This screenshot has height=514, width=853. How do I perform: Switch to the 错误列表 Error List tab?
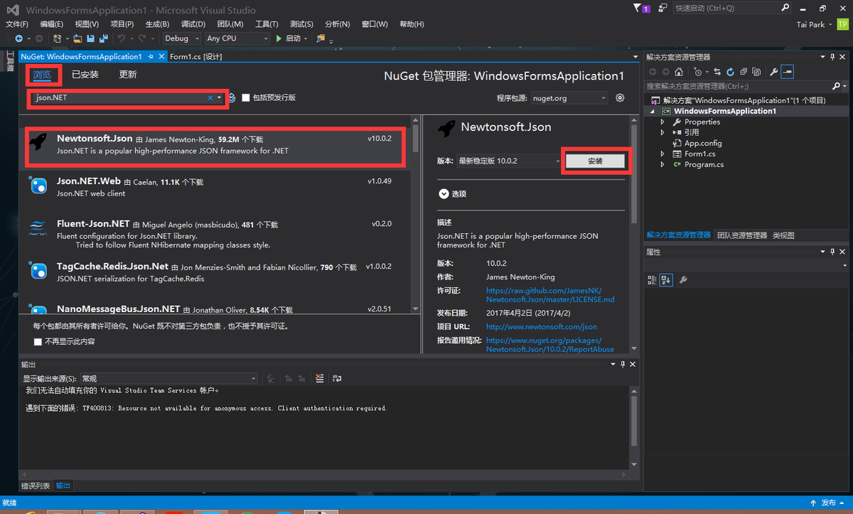36,486
